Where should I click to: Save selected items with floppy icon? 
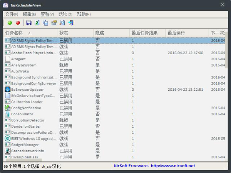(x=29, y=23)
